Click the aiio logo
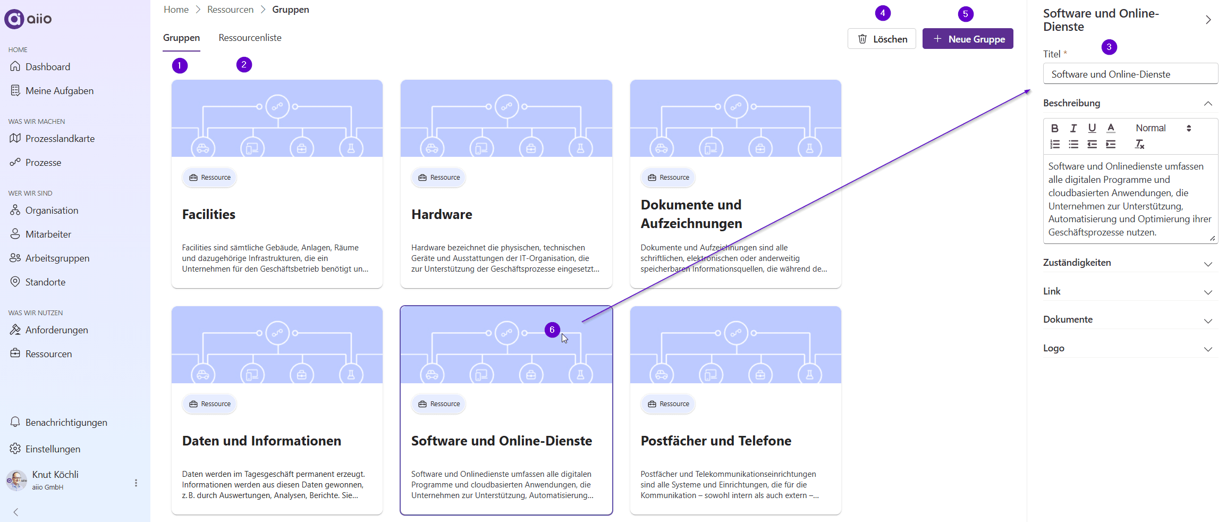This screenshot has height=522, width=1226. tap(28, 19)
